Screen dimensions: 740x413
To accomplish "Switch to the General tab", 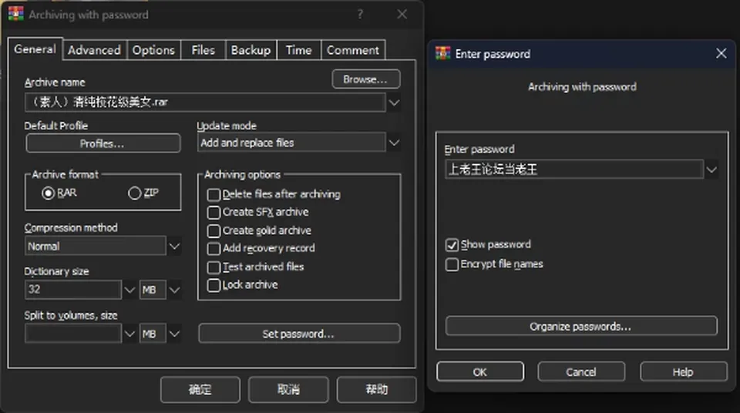I will [35, 49].
